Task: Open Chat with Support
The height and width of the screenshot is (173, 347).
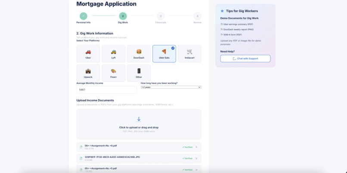Action: [x=245, y=58]
